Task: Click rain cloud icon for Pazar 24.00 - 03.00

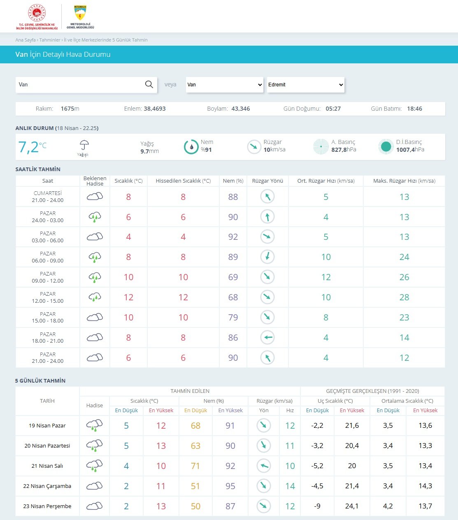Action: point(95,217)
